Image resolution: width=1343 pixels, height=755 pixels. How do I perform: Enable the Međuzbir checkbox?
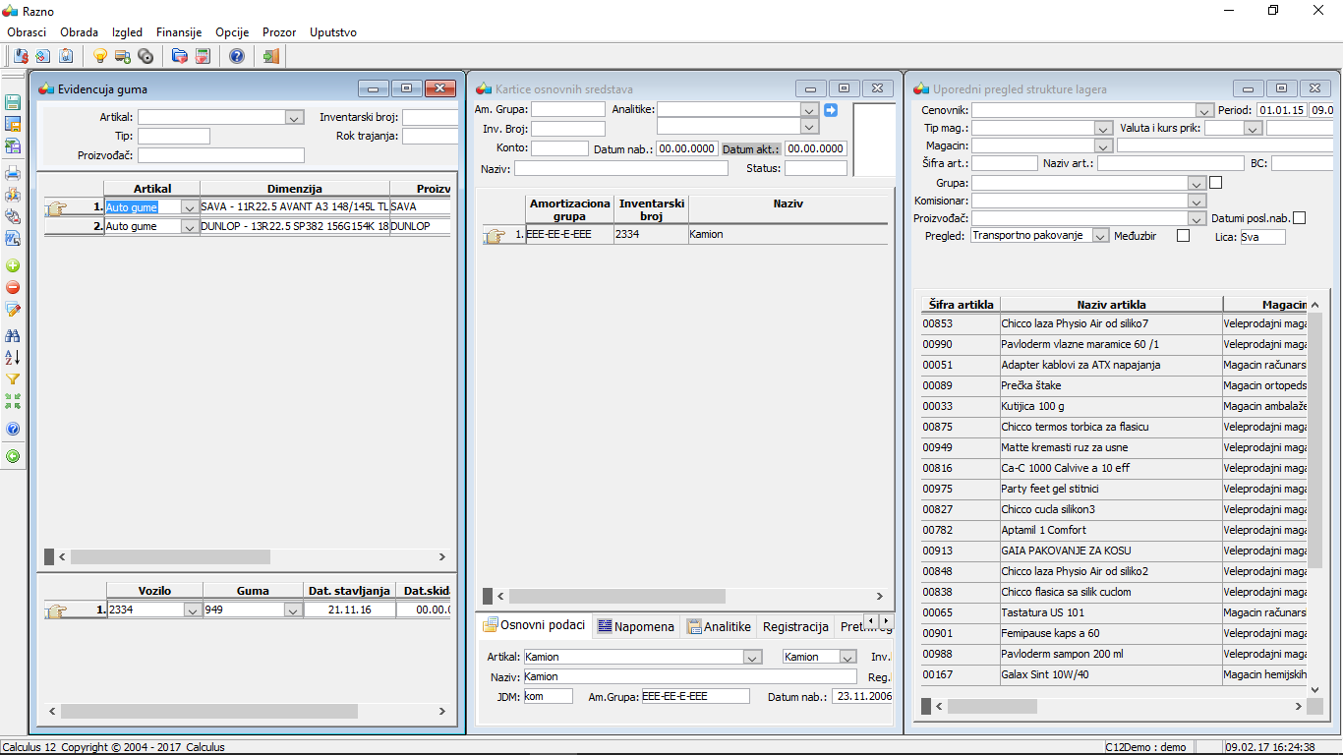(1183, 236)
